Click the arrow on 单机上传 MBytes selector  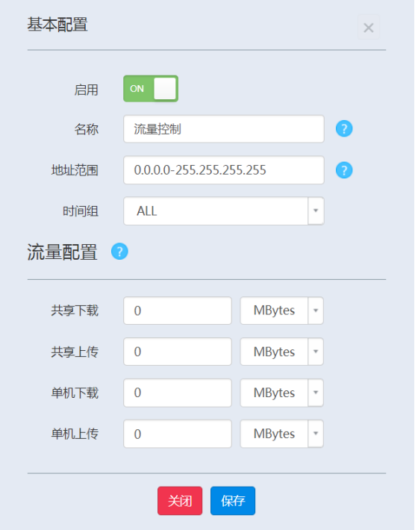coord(316,434)
